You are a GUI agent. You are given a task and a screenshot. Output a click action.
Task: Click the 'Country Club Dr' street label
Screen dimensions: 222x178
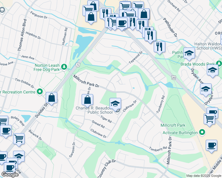[x=107, y=169]
